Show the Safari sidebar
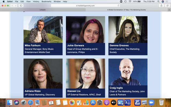 (21, 6)
